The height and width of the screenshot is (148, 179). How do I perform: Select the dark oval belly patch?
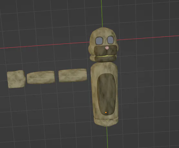(x=106, y=94)
